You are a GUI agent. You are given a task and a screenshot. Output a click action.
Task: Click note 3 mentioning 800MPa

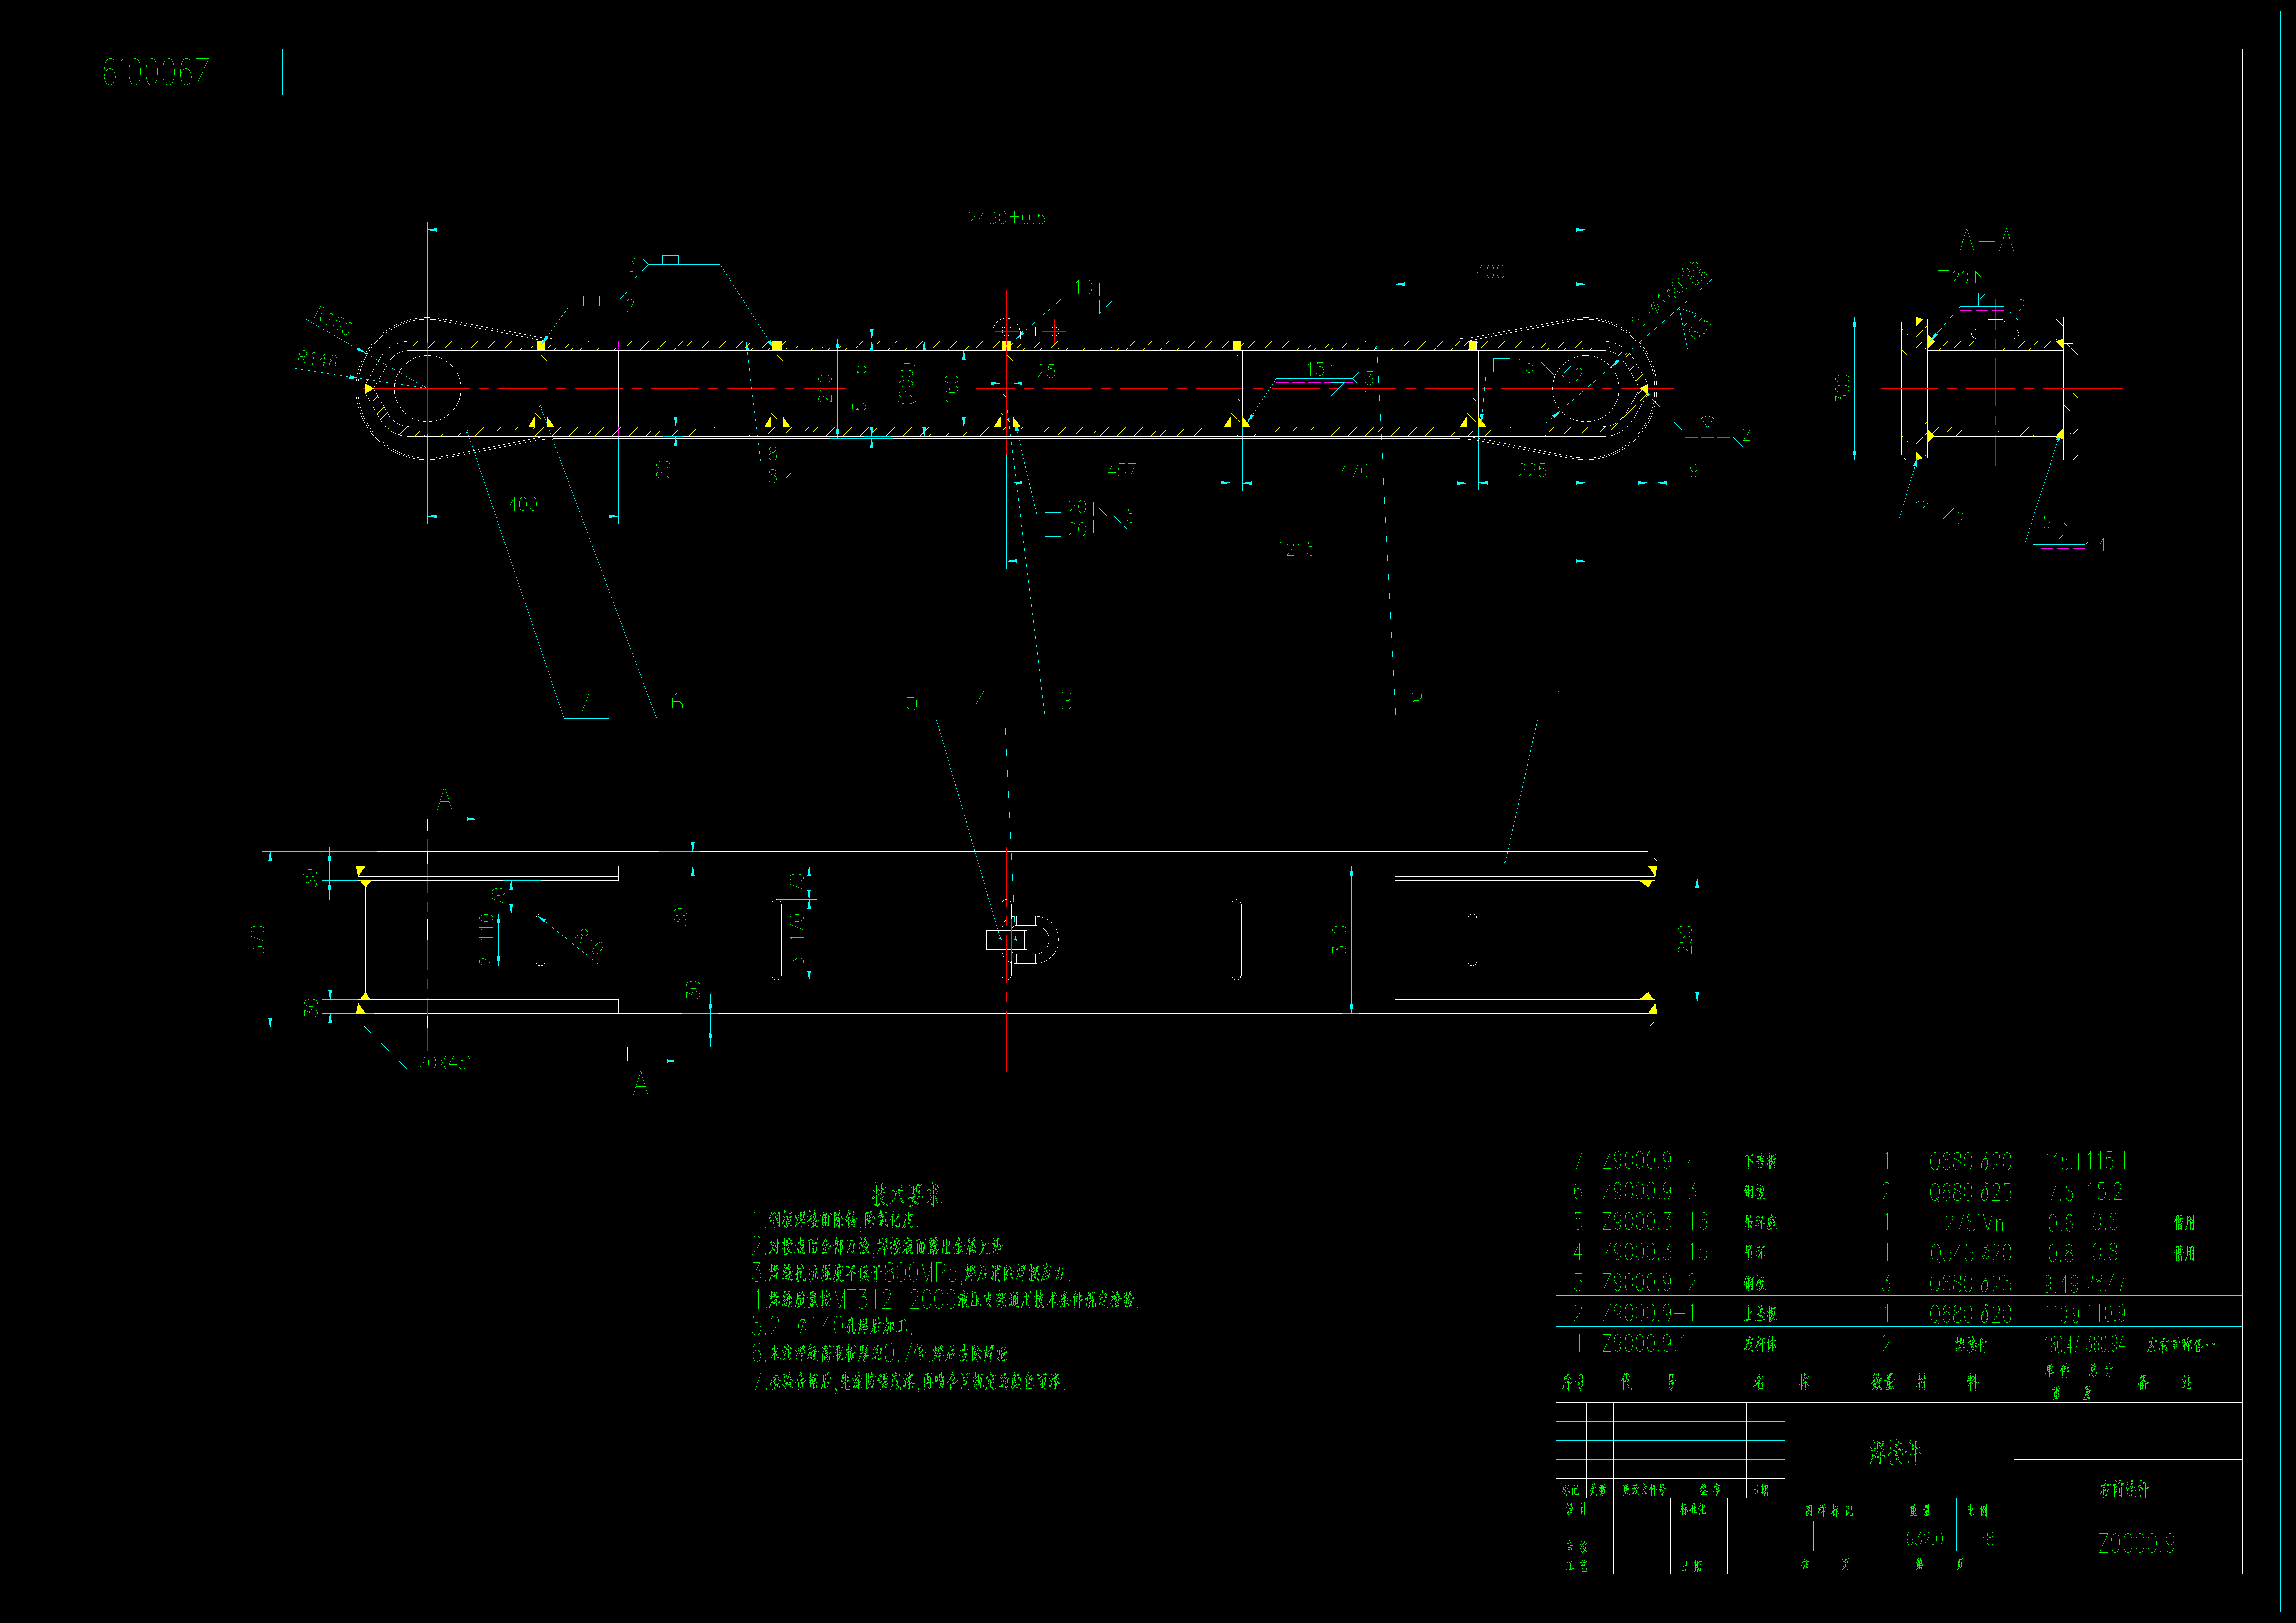tap(911, 1273)
